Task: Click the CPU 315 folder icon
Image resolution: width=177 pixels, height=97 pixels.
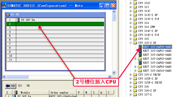Action: (135, 39)
